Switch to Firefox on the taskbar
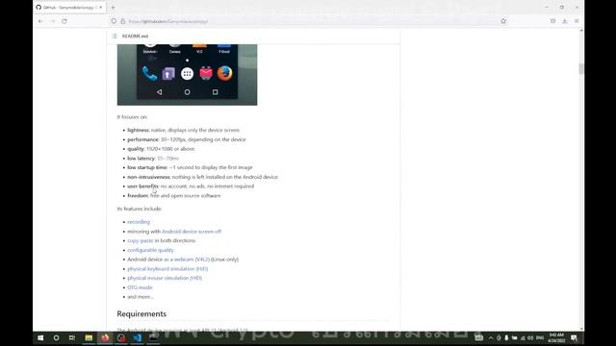This screenshot has height=346, width=616. (105, 337)
